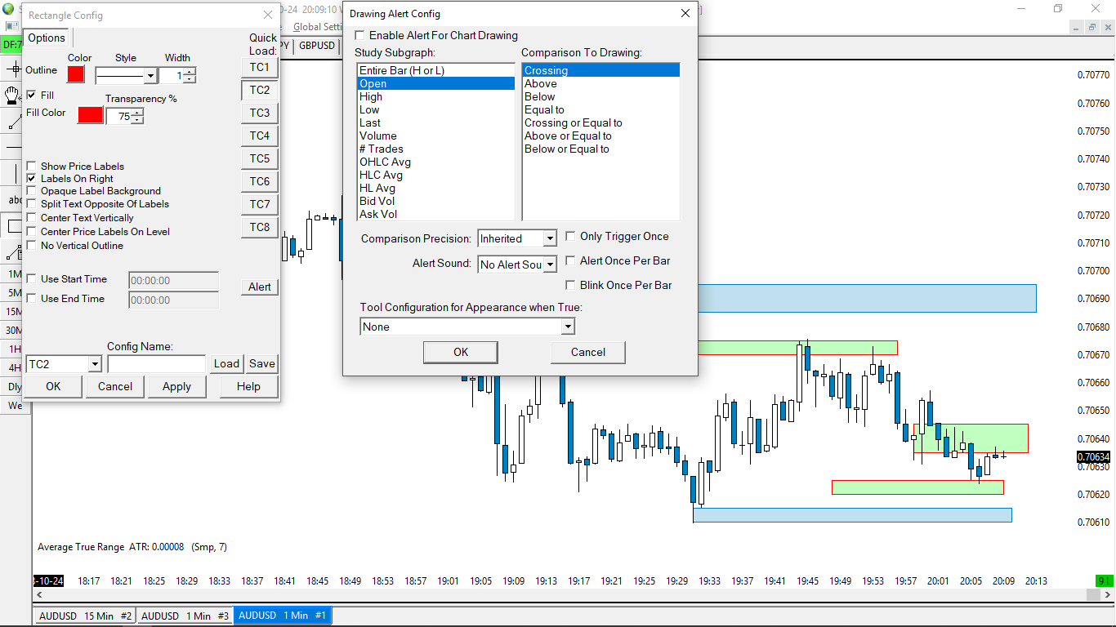Pick the Outline color swatch

[76, 74]
